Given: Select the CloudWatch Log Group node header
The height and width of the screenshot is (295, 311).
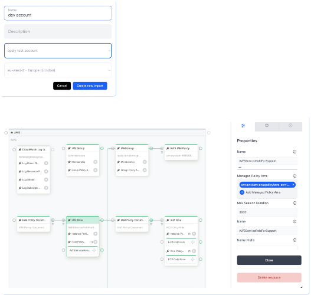Looking at the screenshot, I should (33, 149).
